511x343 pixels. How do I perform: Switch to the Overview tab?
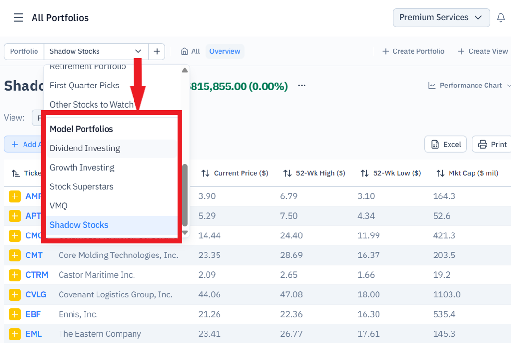coord(225,51)
